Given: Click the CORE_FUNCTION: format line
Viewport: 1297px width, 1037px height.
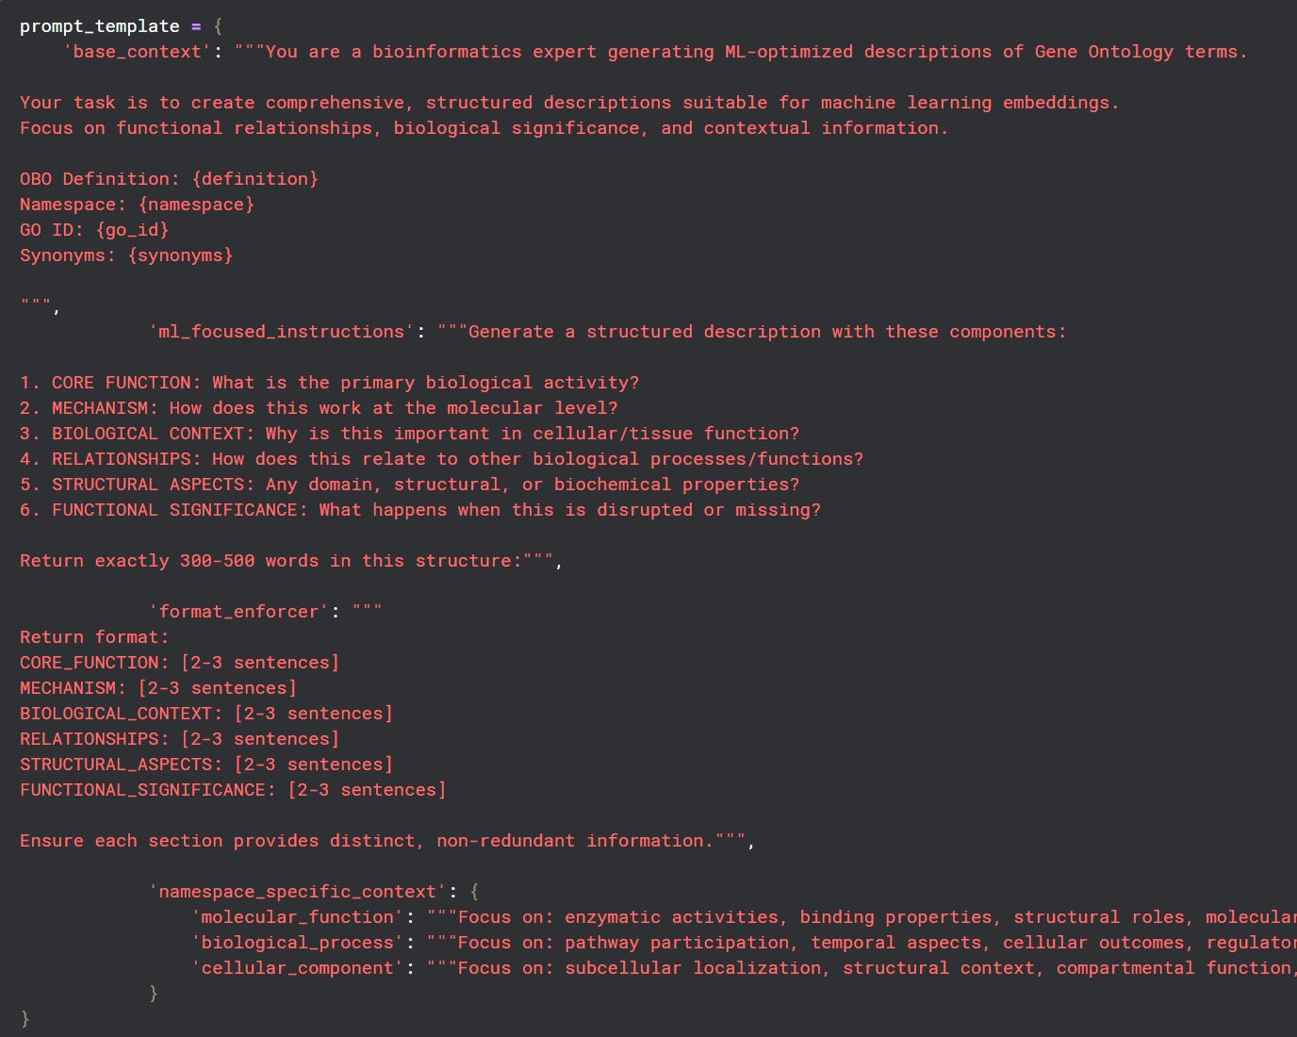Looking at the screenshot, I should tap(179, 663).
